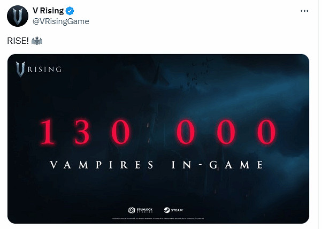Click the red 130 000 number
Screen dimensions: 322x229
click(158, 133)
